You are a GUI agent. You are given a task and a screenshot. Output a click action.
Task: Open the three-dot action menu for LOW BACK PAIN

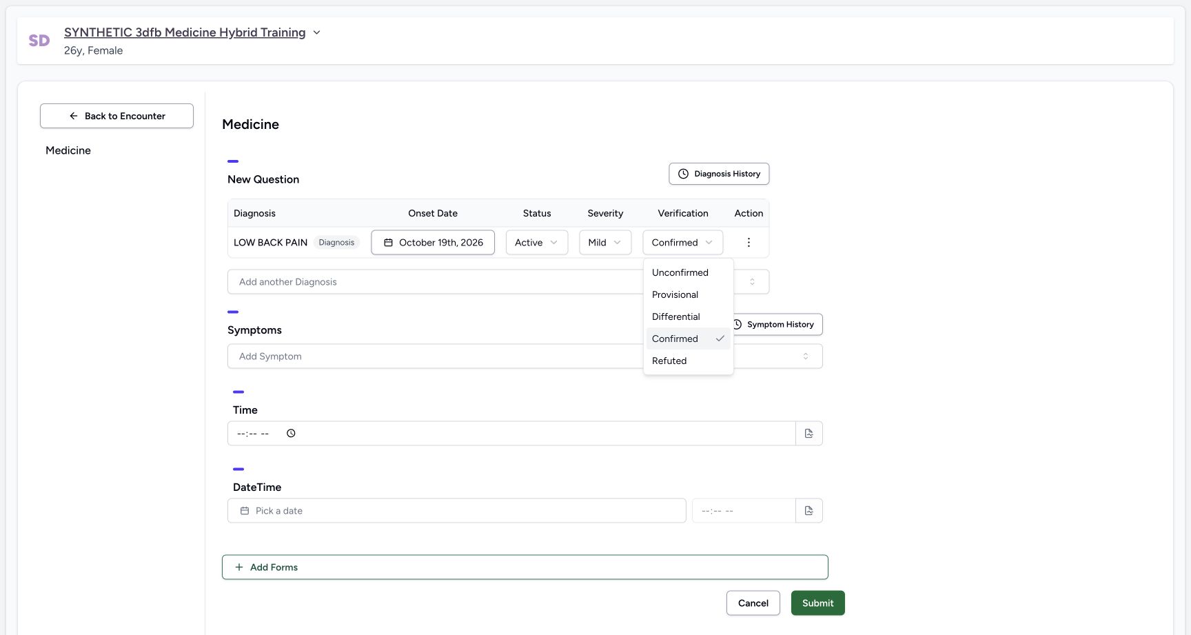pos(749,243)
